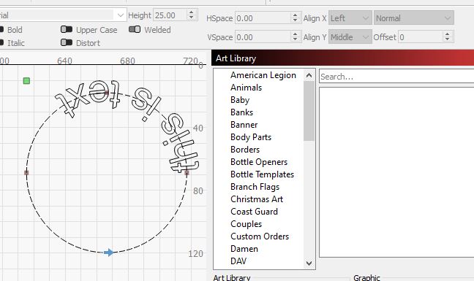Select Animals in Art Library list

(x=246, y=88)
